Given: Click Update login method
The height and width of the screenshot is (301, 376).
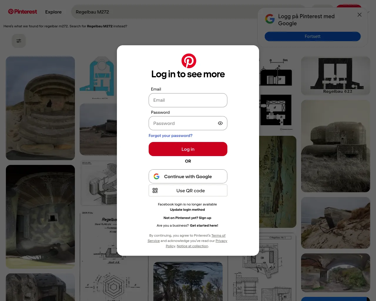Looking at the screenshot, I should 187,210.
